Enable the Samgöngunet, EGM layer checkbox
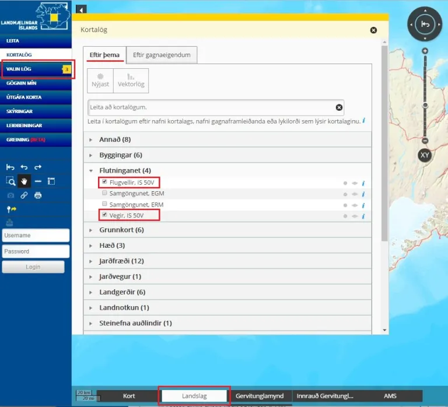Image resolution: width=448 pixels, height=407 pixels. pos(104,193)
